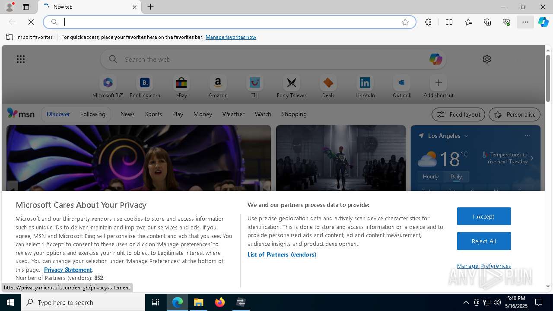Click the Personalise button
This screenshot has width=553, height=311.
pos(515,114)
